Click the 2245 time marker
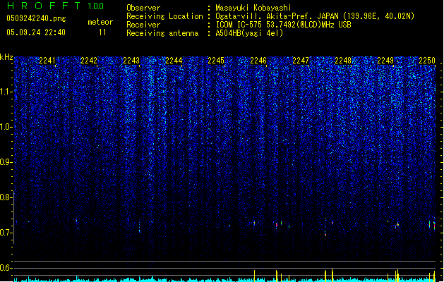 [216, 61]
